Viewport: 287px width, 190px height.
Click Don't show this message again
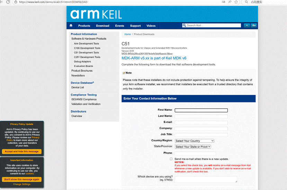pyautogui.click(x=22, y=179)
